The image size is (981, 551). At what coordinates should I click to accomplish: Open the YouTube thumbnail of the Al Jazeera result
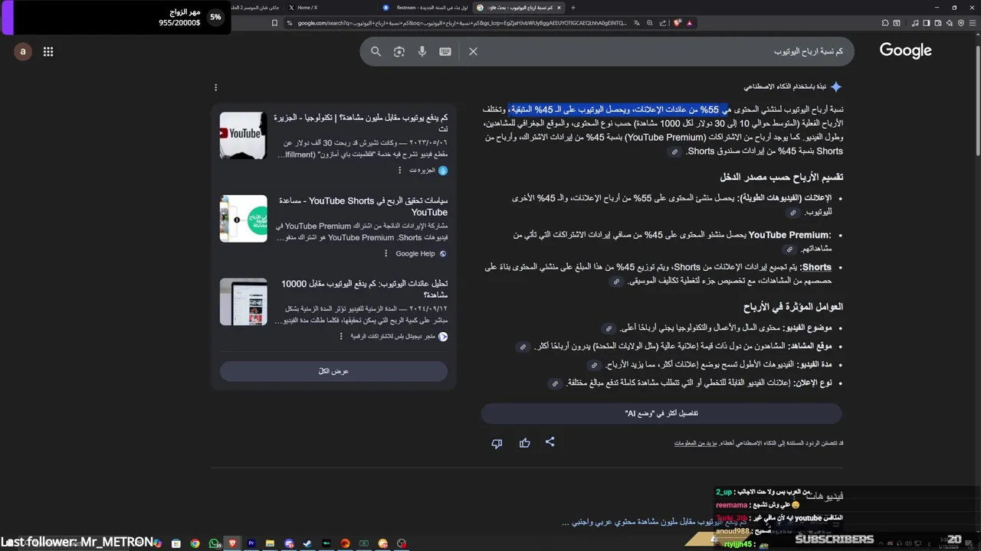[x=243, y=135]
